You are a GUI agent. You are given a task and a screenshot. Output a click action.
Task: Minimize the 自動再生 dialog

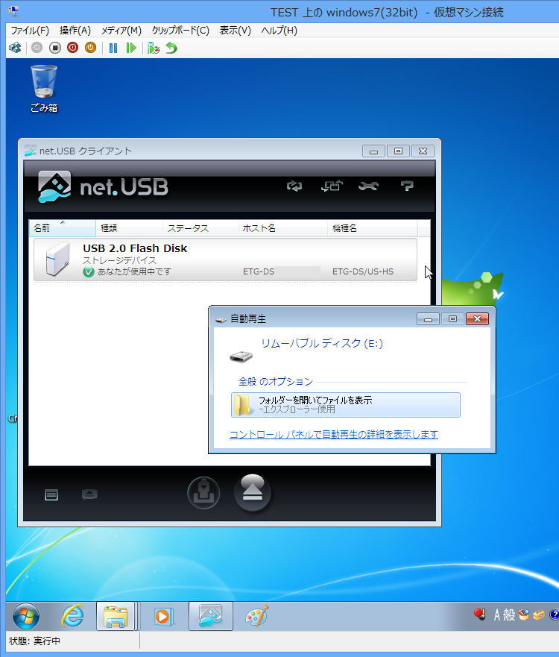[428, 319]
